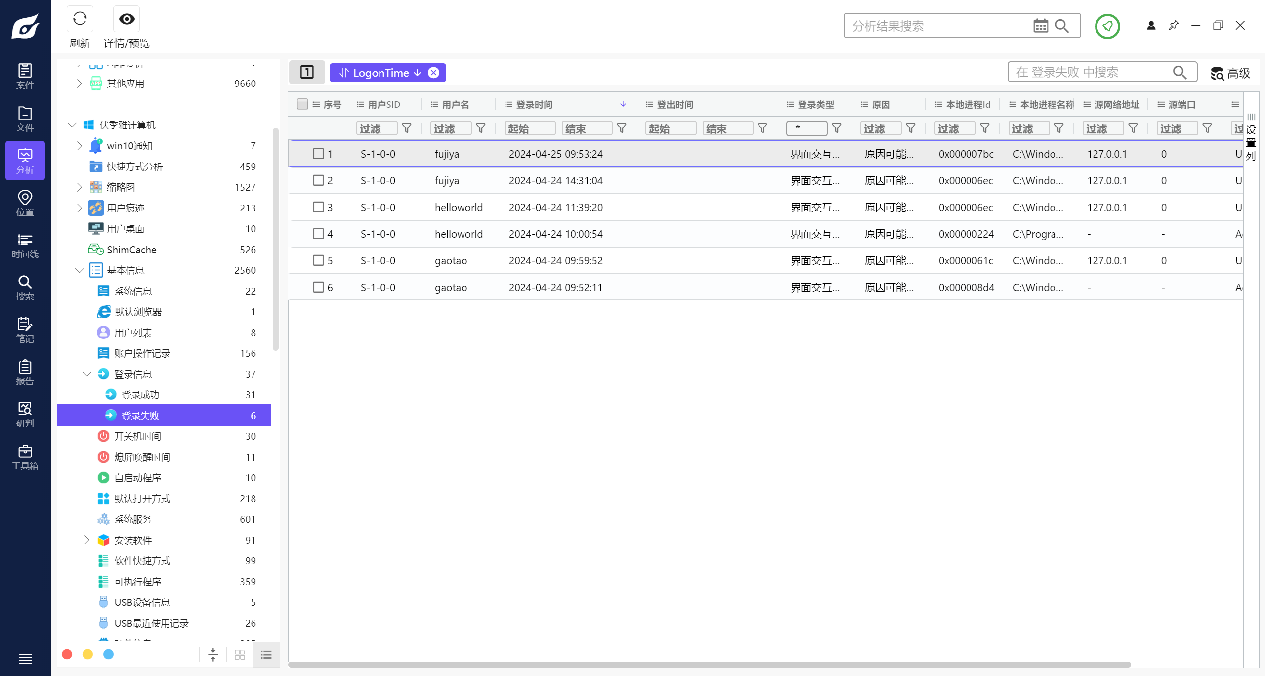Click the calendar icon in global search
Image resolution: width=1265 pixels, height=676 pixels.
point(1040,26)
